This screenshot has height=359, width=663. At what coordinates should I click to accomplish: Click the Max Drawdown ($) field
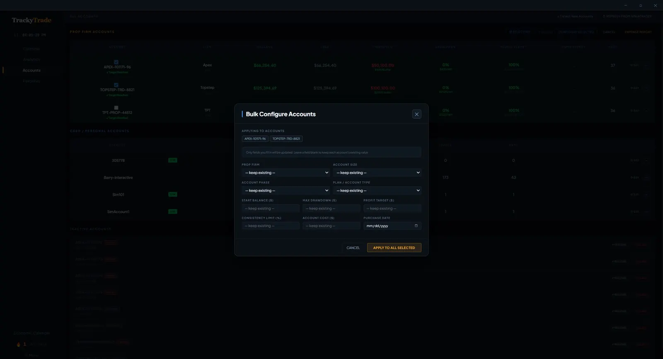tap(331, 209)
